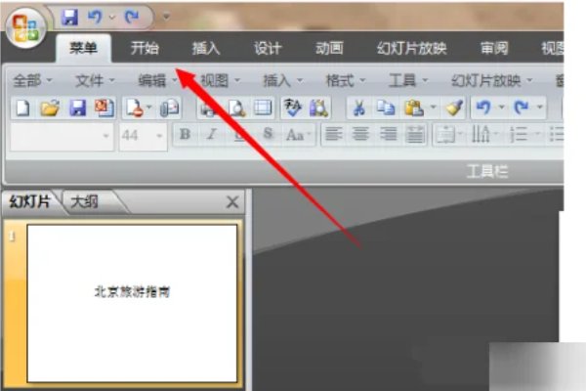
Task: Click the slide layout icon after print preview
Action: coord(263,108)
